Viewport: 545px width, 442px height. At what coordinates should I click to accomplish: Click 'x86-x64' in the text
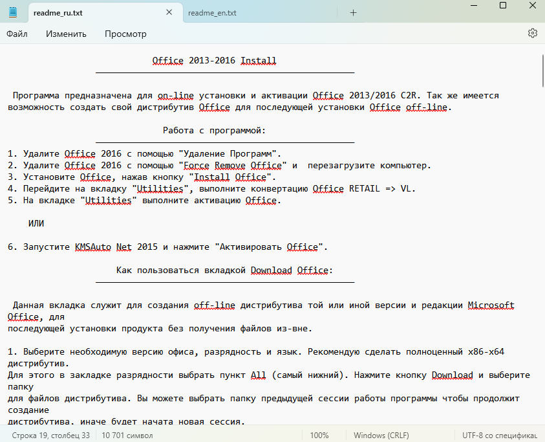[486, 351]
